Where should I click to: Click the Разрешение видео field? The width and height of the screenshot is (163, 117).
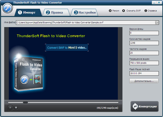[144, 63]
